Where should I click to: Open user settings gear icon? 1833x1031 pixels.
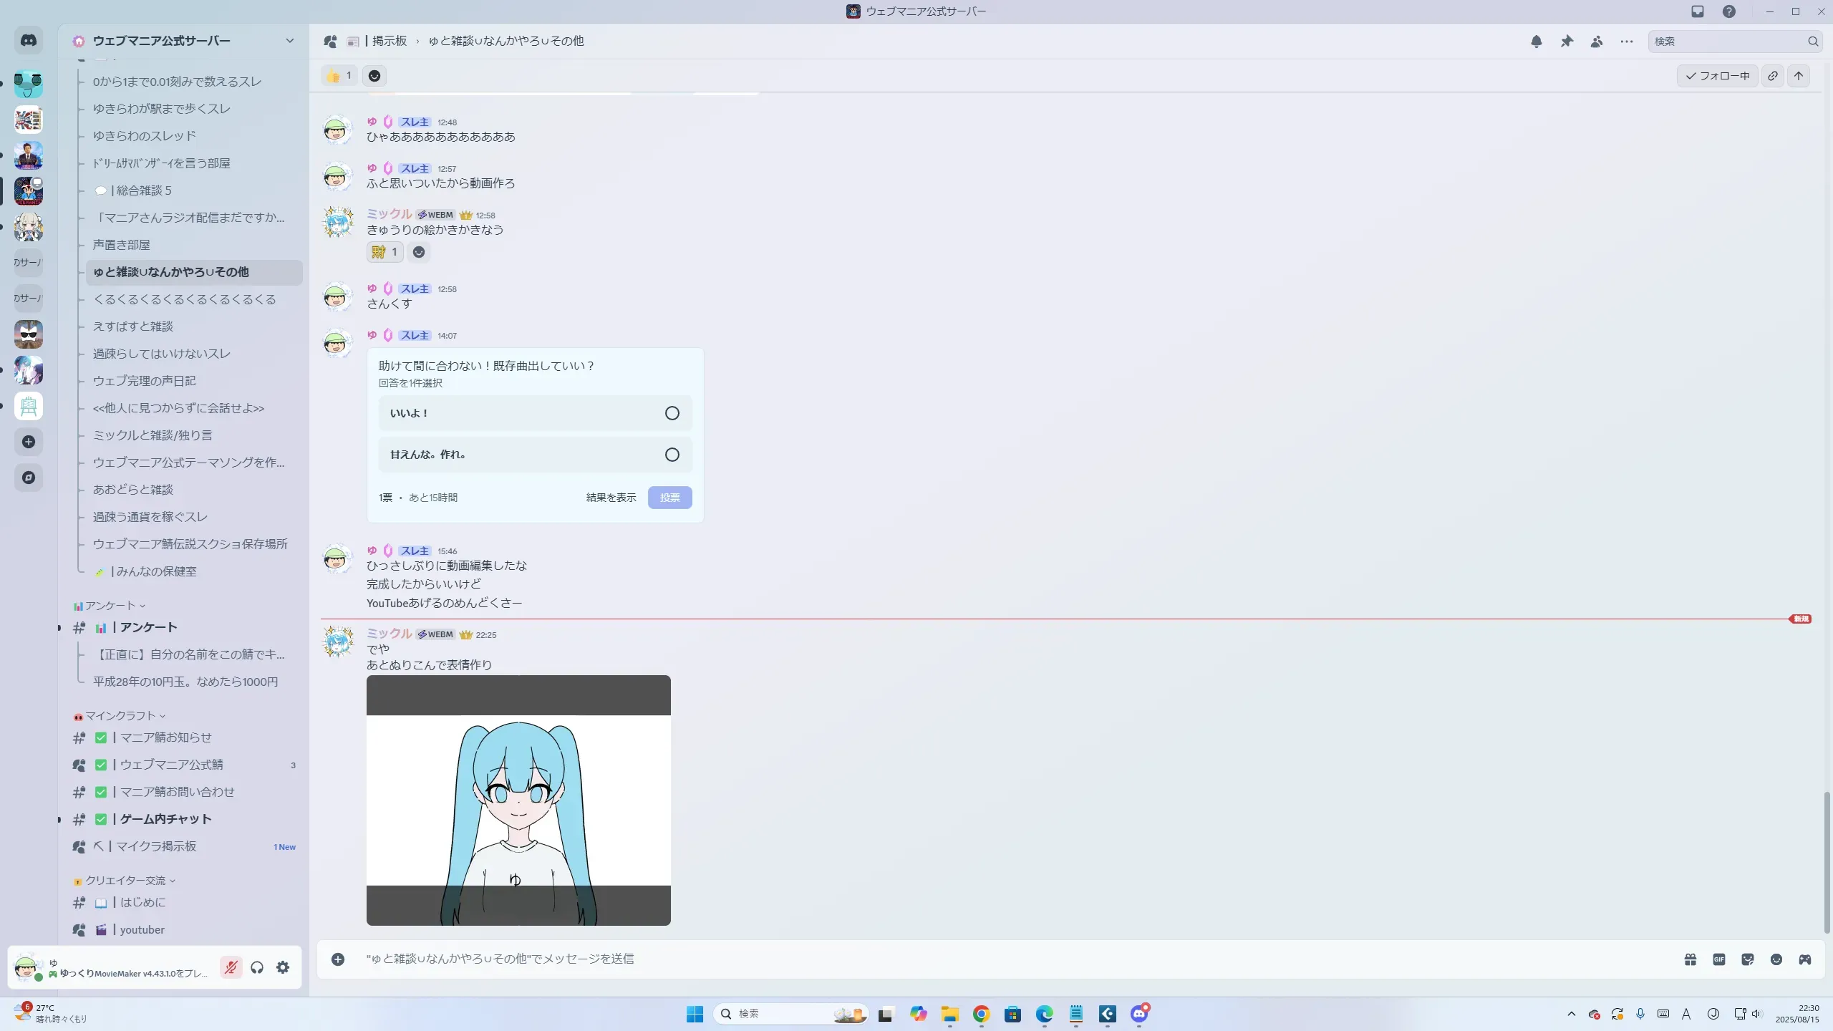click(283, 967)
